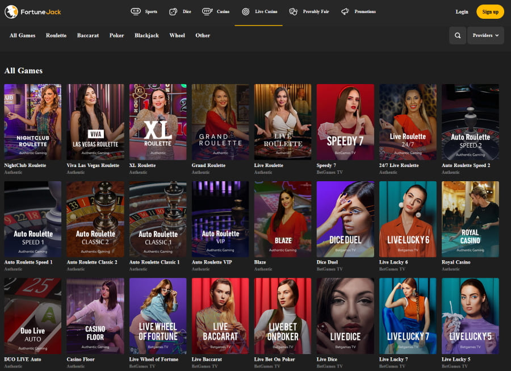
Task: Click the "Viva Las Vegas Roulette" title
Action: pos(93,165)
